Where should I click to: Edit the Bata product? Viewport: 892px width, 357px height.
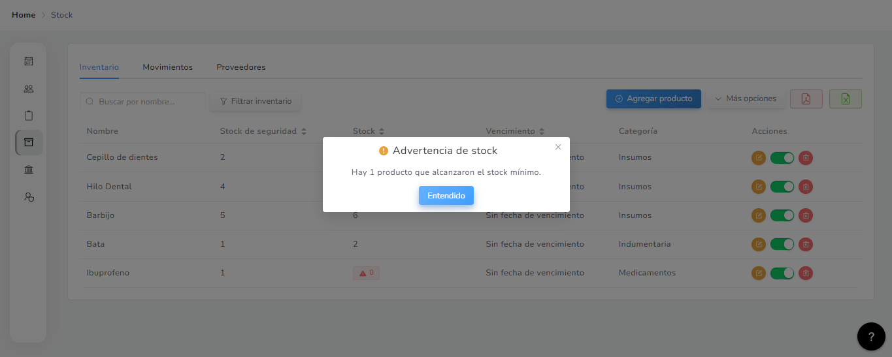pos(759,244)
